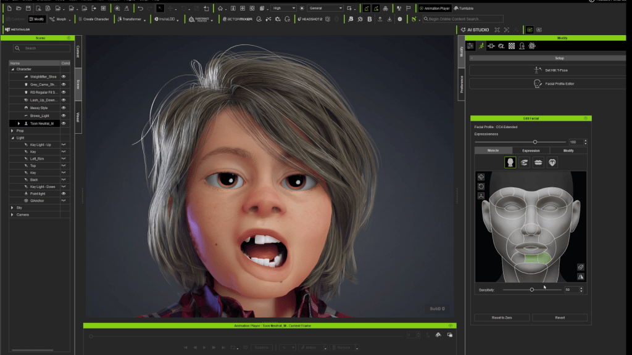This screenshot has height=355, width=632.
Task: Expand the Sky tree node
Action: 12,208
